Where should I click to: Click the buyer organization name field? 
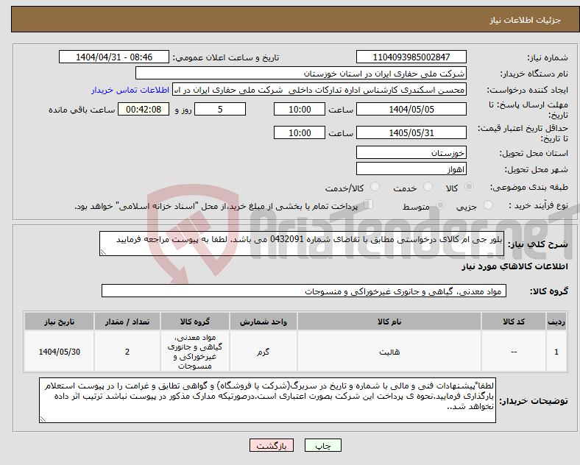coord(301,73)
